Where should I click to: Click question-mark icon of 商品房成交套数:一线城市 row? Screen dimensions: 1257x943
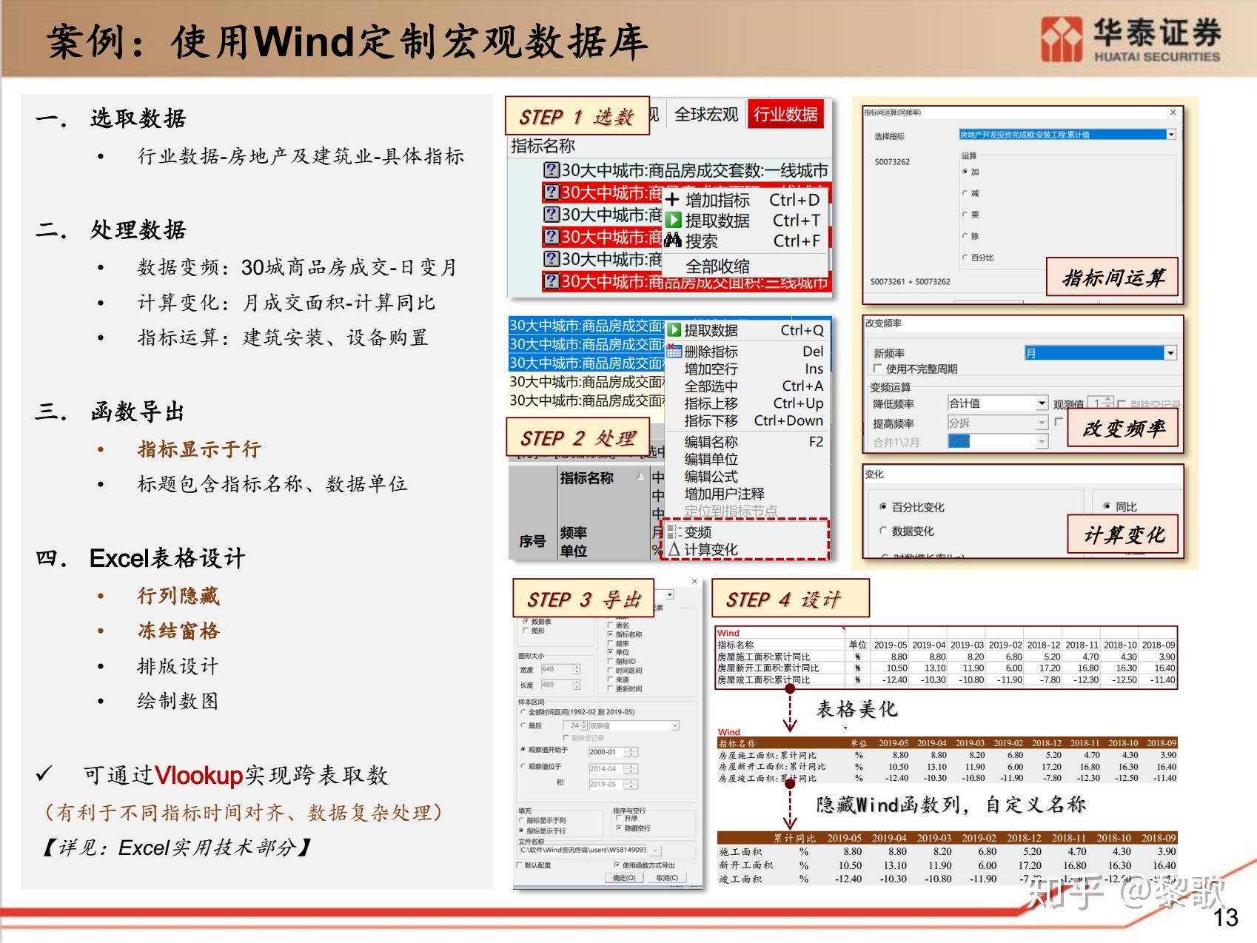(551, 170)
